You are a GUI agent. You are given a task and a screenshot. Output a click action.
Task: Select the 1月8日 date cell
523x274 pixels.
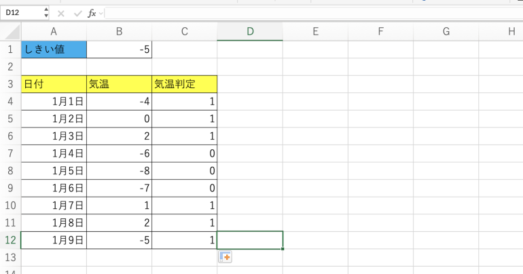(54, 222)
